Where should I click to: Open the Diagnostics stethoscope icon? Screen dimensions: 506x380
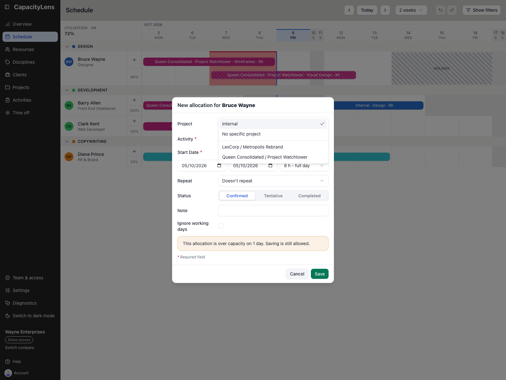pos(8,303)
